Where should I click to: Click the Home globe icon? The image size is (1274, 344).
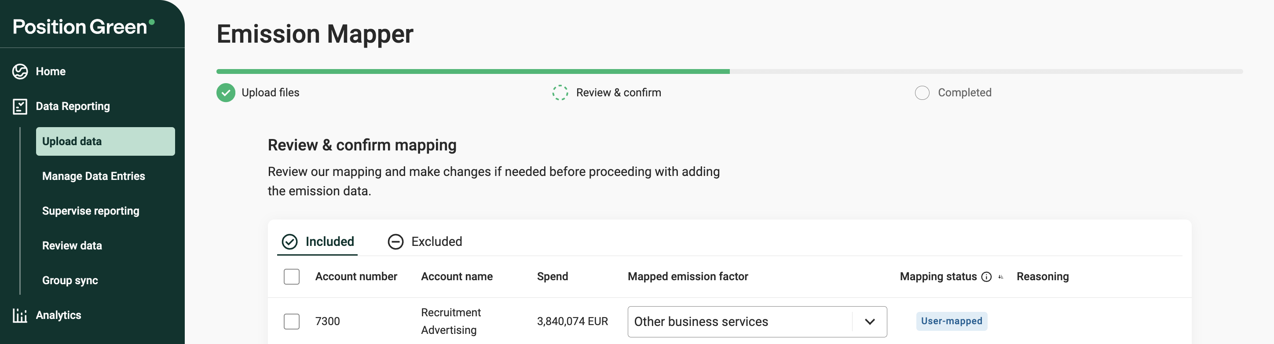click(x=20, y=72)
